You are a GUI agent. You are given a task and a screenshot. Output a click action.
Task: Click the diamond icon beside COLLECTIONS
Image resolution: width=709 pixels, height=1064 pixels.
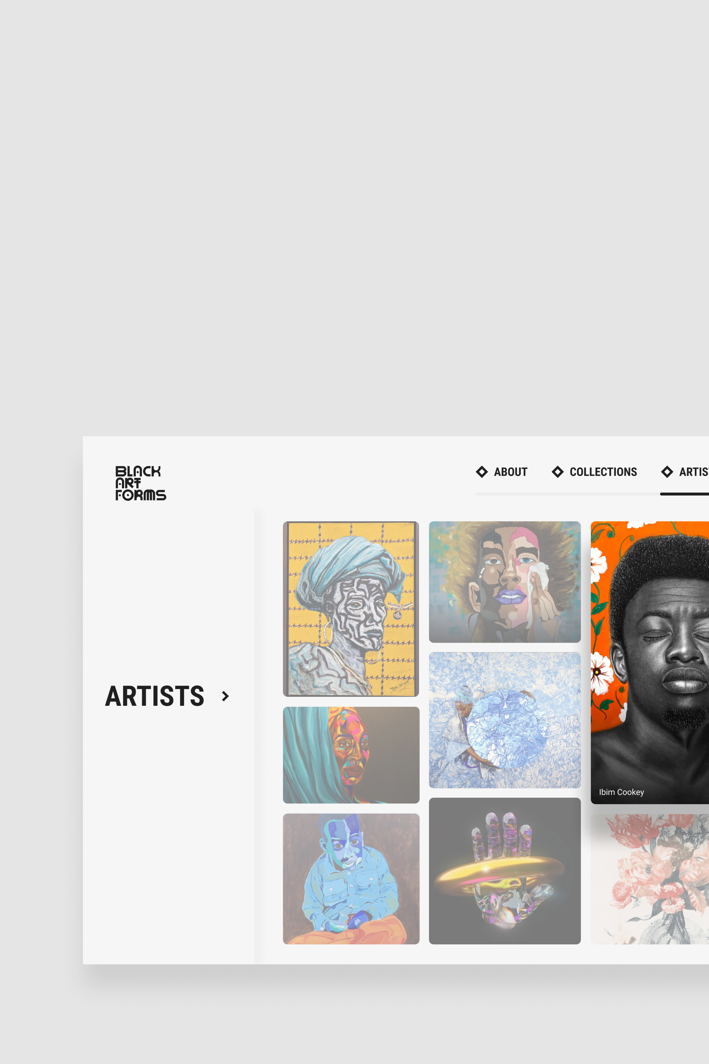coord(558,472)
